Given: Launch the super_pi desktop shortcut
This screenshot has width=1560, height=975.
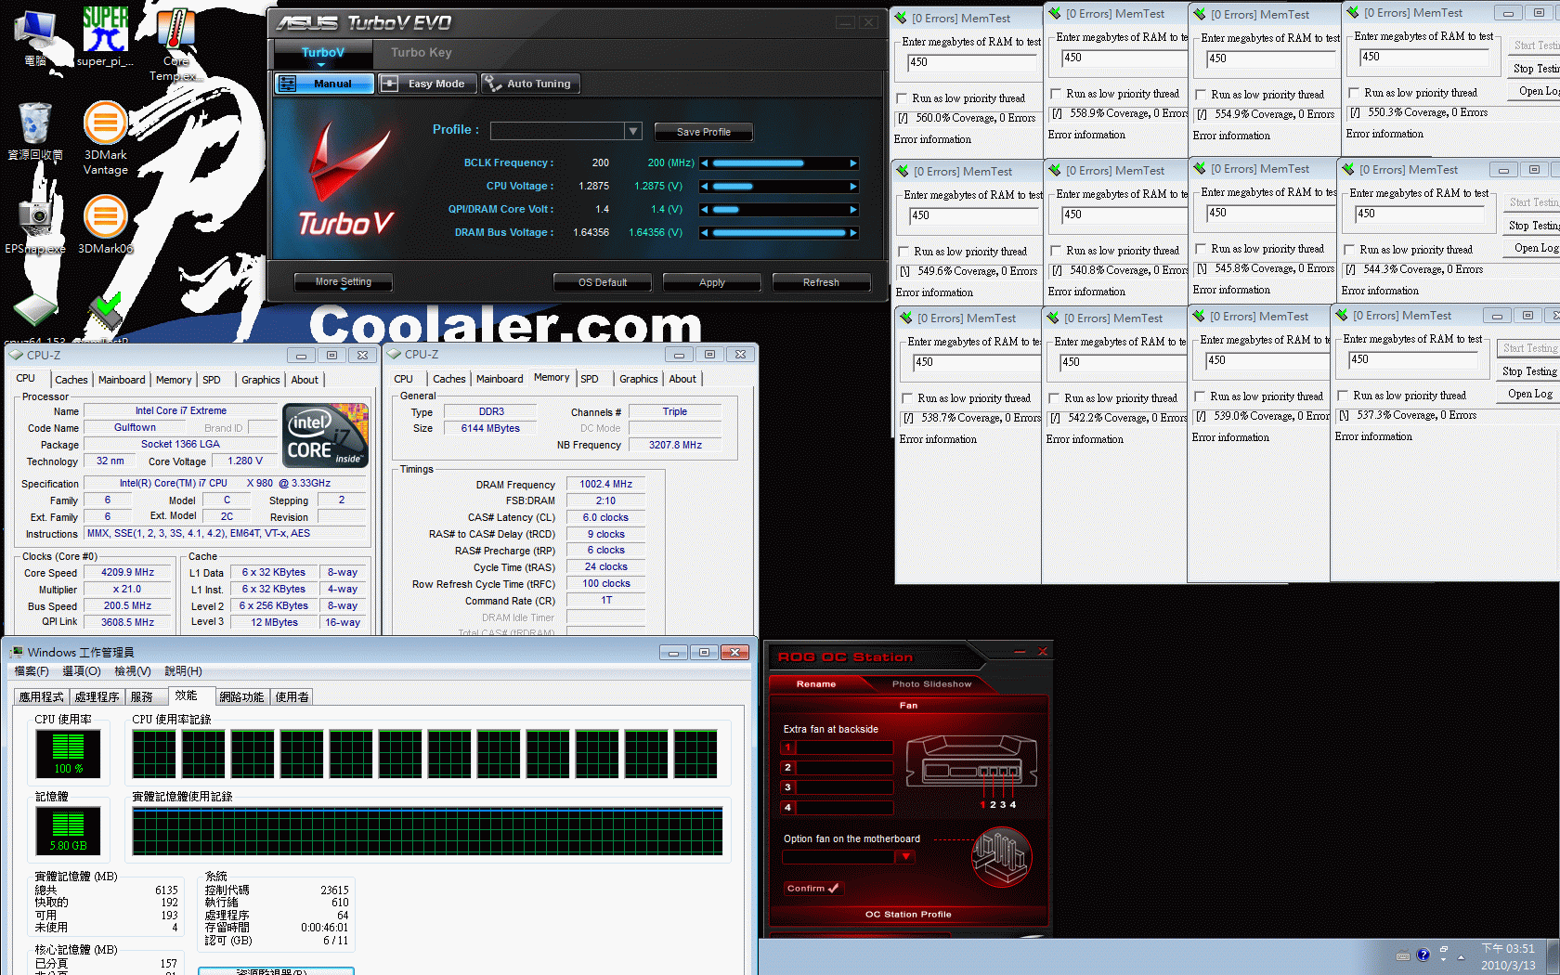Looking at the screenshot, I should coord(105,37).
